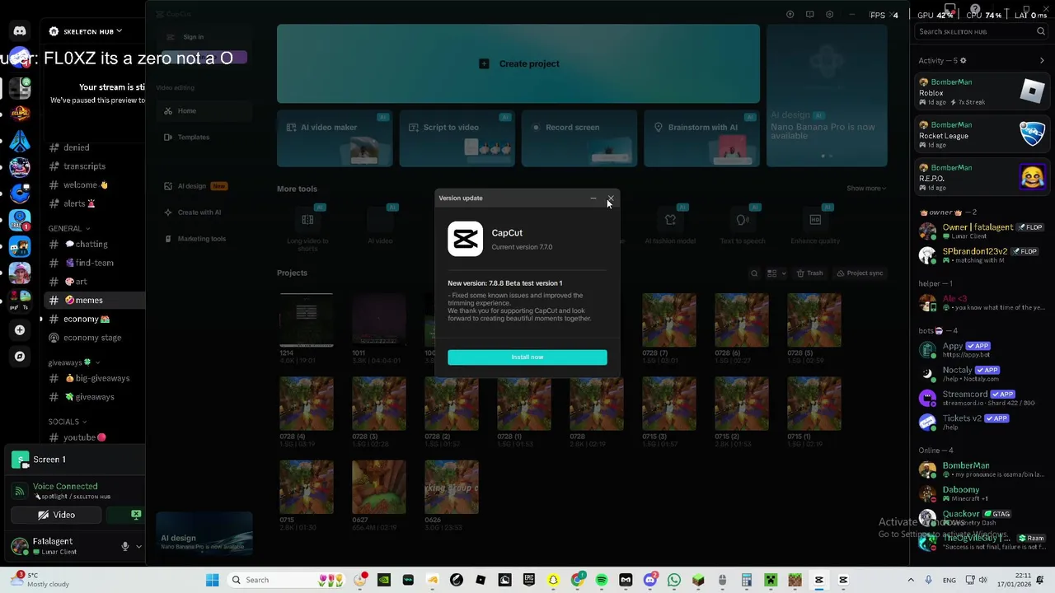Collapse the GENERAL channel category
Screen dimensions: 1055x593
pyautogui.click(x=69, y=228)
